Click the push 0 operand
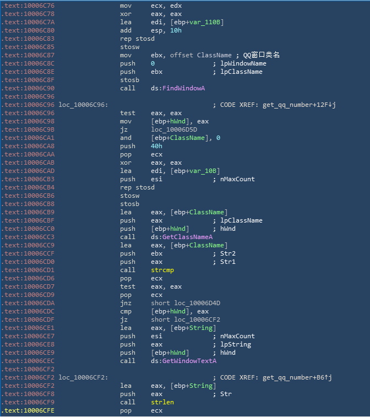 coord(153,63)
